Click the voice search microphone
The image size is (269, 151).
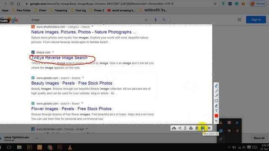click(156, 20)
